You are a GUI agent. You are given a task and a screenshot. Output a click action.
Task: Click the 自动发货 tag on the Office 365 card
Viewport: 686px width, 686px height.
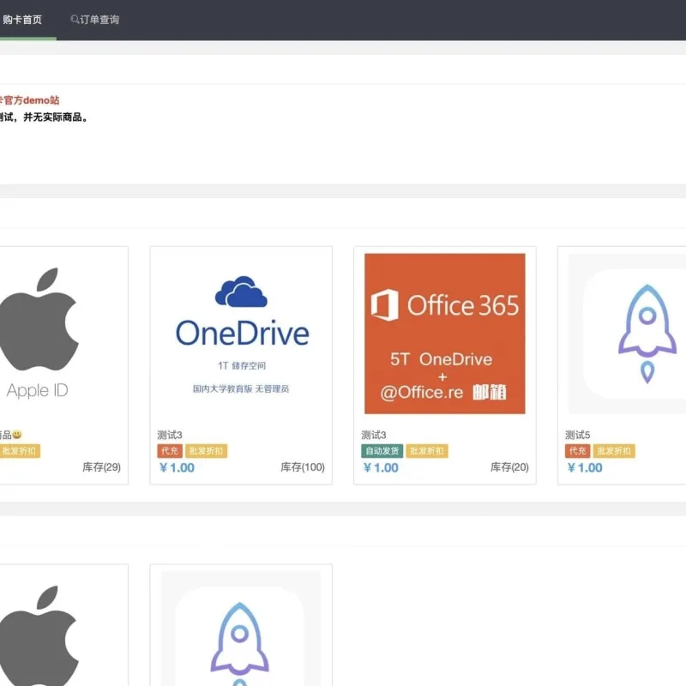(382, 451)
